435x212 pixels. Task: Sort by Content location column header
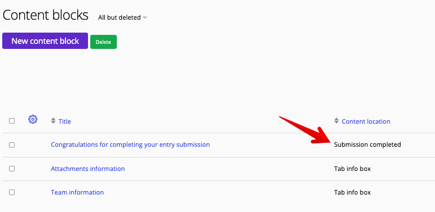[366, 121]
